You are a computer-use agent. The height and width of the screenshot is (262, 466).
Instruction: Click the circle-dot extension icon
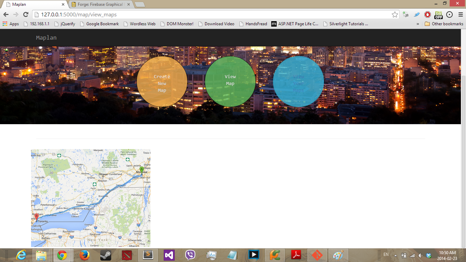coord(449,15)
